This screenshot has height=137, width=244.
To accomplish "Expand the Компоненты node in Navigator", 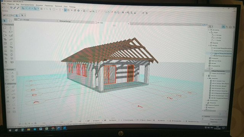I will 206,100.
